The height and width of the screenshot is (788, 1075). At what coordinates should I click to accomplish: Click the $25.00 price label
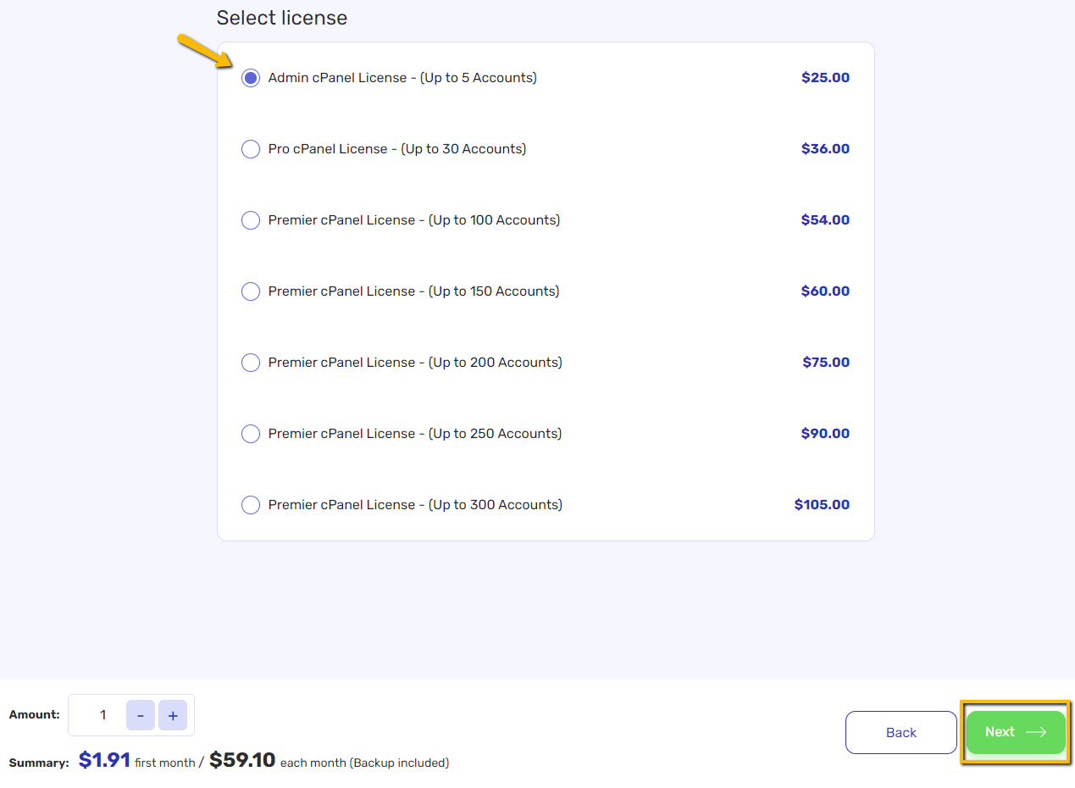(825, 78)
